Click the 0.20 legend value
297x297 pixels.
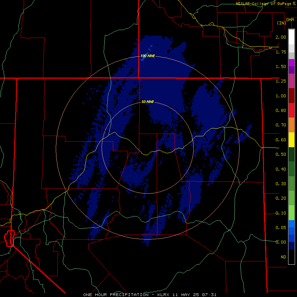click(x=281, y=198)
